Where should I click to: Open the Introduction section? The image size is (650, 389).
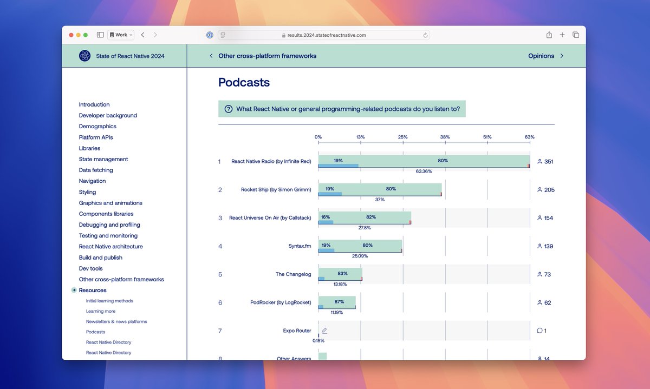(x=94, y=104)
